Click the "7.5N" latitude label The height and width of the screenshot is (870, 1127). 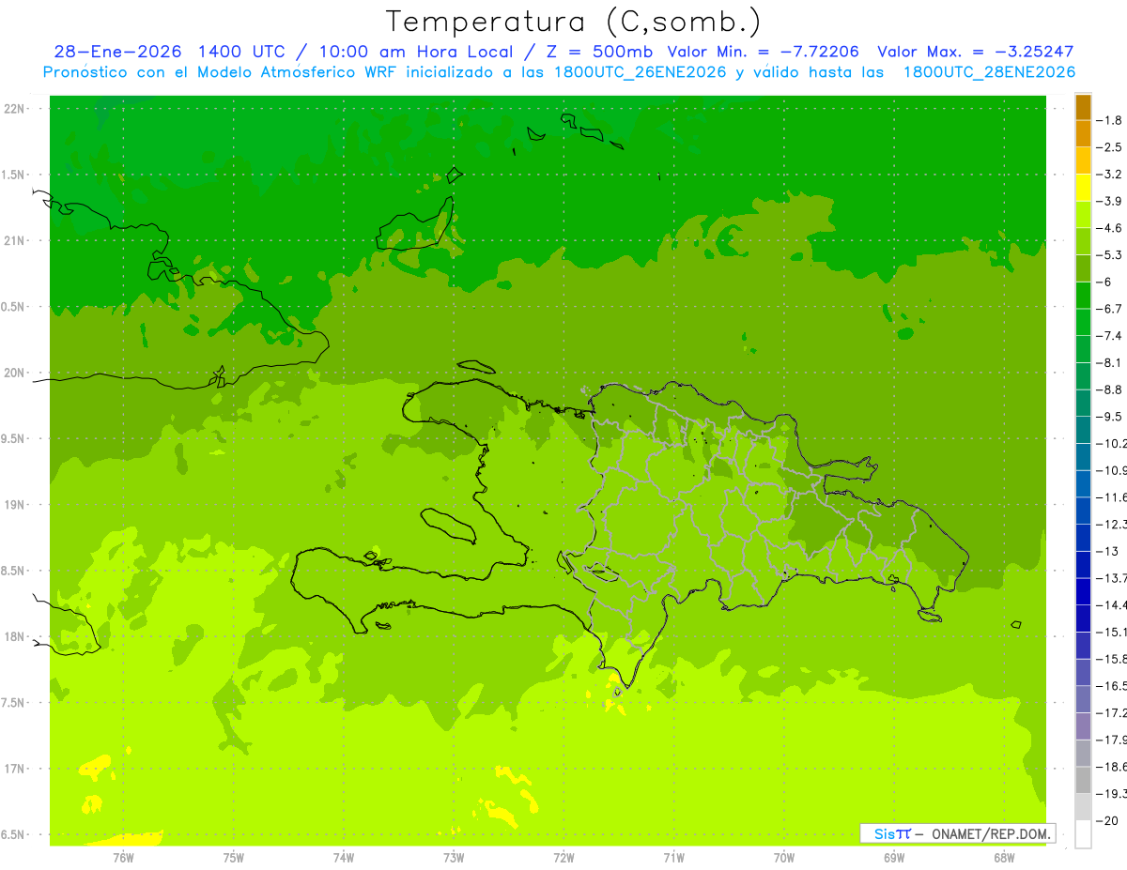(14, 702)
